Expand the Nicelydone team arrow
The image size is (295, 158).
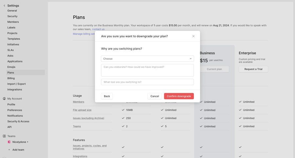[x=28, y=142]
